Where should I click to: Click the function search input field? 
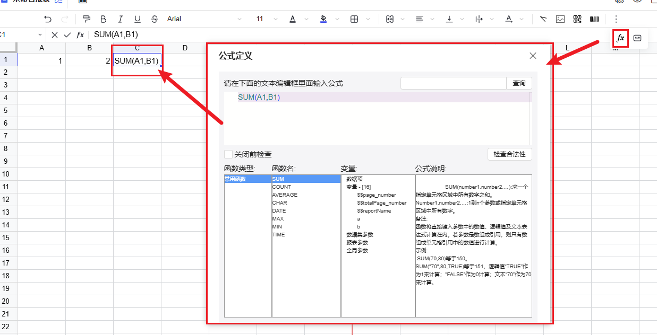[x=454, y=83]
